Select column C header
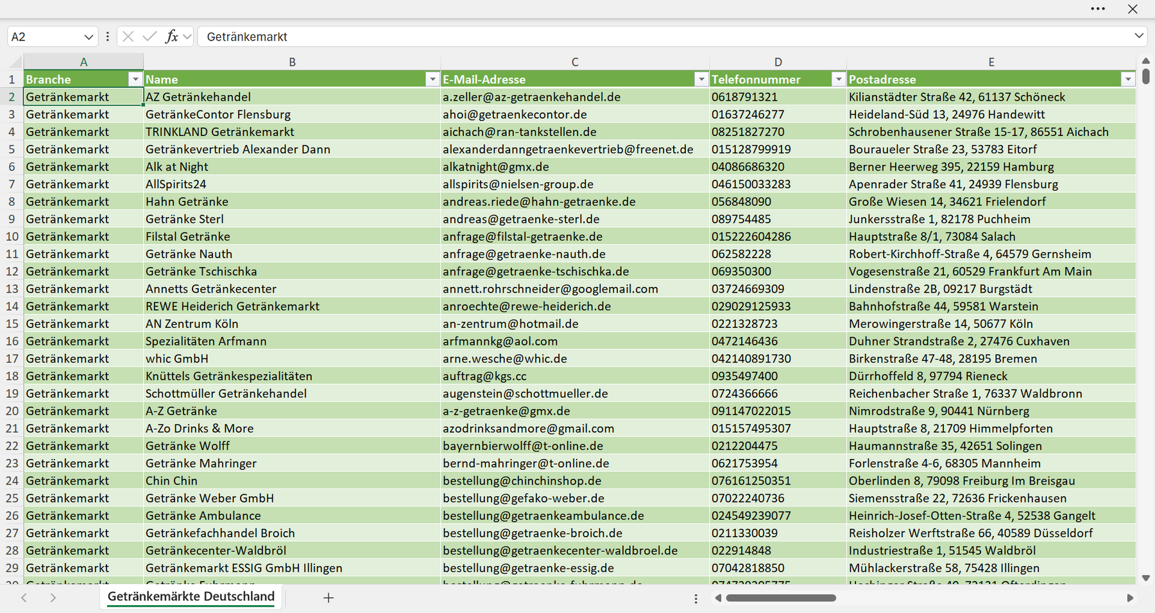Screen dimensions: 1155x613 pos(575,62)
